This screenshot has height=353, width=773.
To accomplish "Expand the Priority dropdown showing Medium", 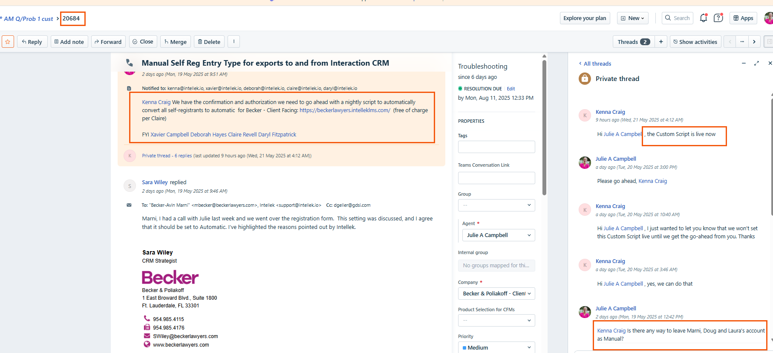I will [496, 347].
